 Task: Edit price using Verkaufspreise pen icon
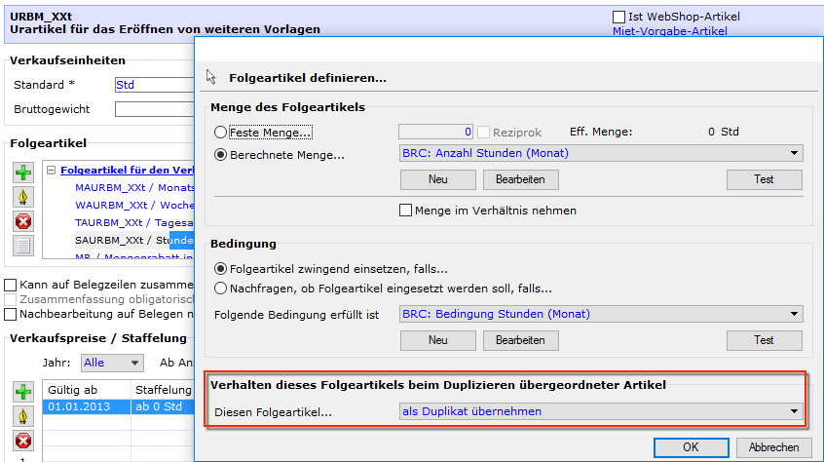[23, 416]
